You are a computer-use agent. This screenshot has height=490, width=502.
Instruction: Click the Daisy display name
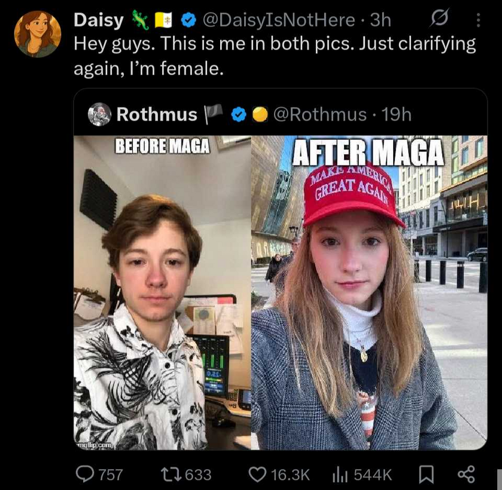coord(99,20)
